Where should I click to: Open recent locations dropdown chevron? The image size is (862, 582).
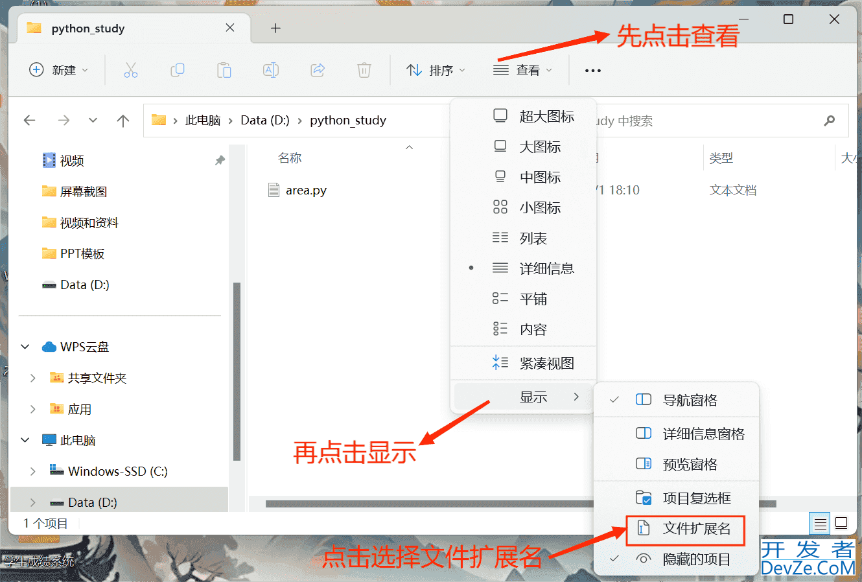coord(93,120)
